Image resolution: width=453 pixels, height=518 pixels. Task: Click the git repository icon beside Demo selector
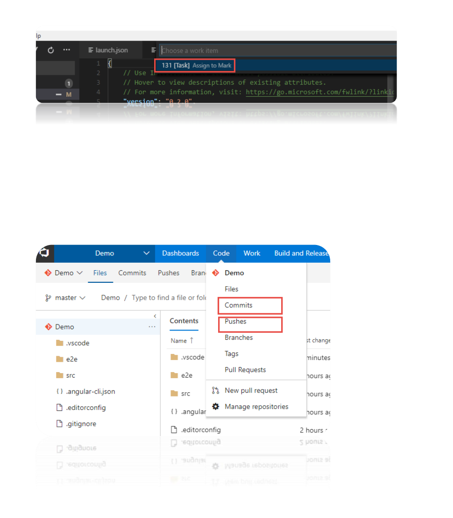pyautogui.click(x=48, y=273)
